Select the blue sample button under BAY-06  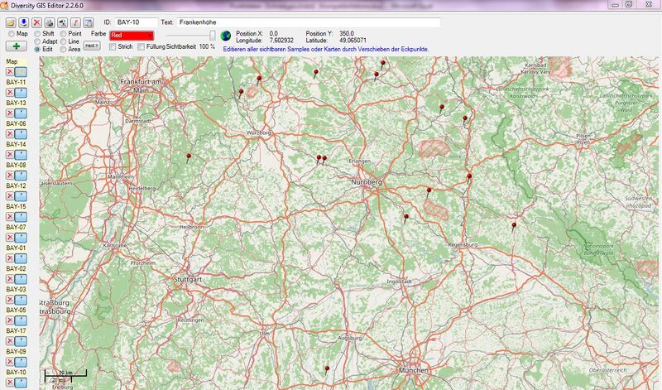click(x=22, y=134)
